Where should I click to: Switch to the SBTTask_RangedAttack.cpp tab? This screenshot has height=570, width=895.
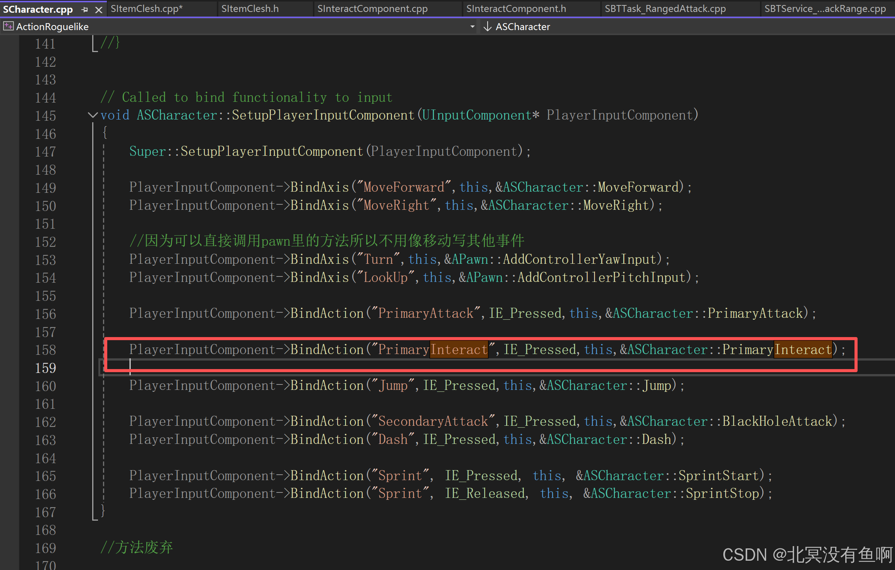click(x=665, y=9)
